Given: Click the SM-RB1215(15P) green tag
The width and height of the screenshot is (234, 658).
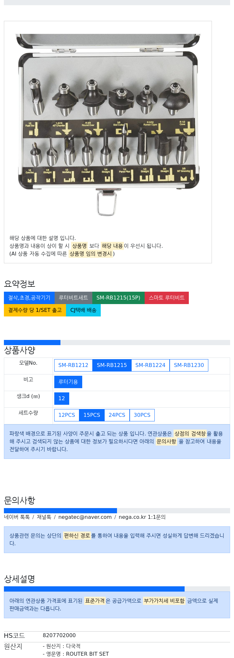Looking at the screenshot, I should coord(118,298).
